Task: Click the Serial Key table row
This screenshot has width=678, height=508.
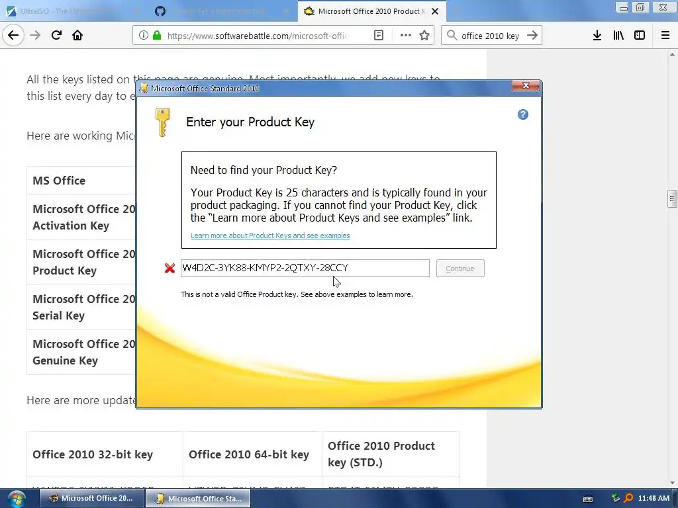Action: (81, 307)
